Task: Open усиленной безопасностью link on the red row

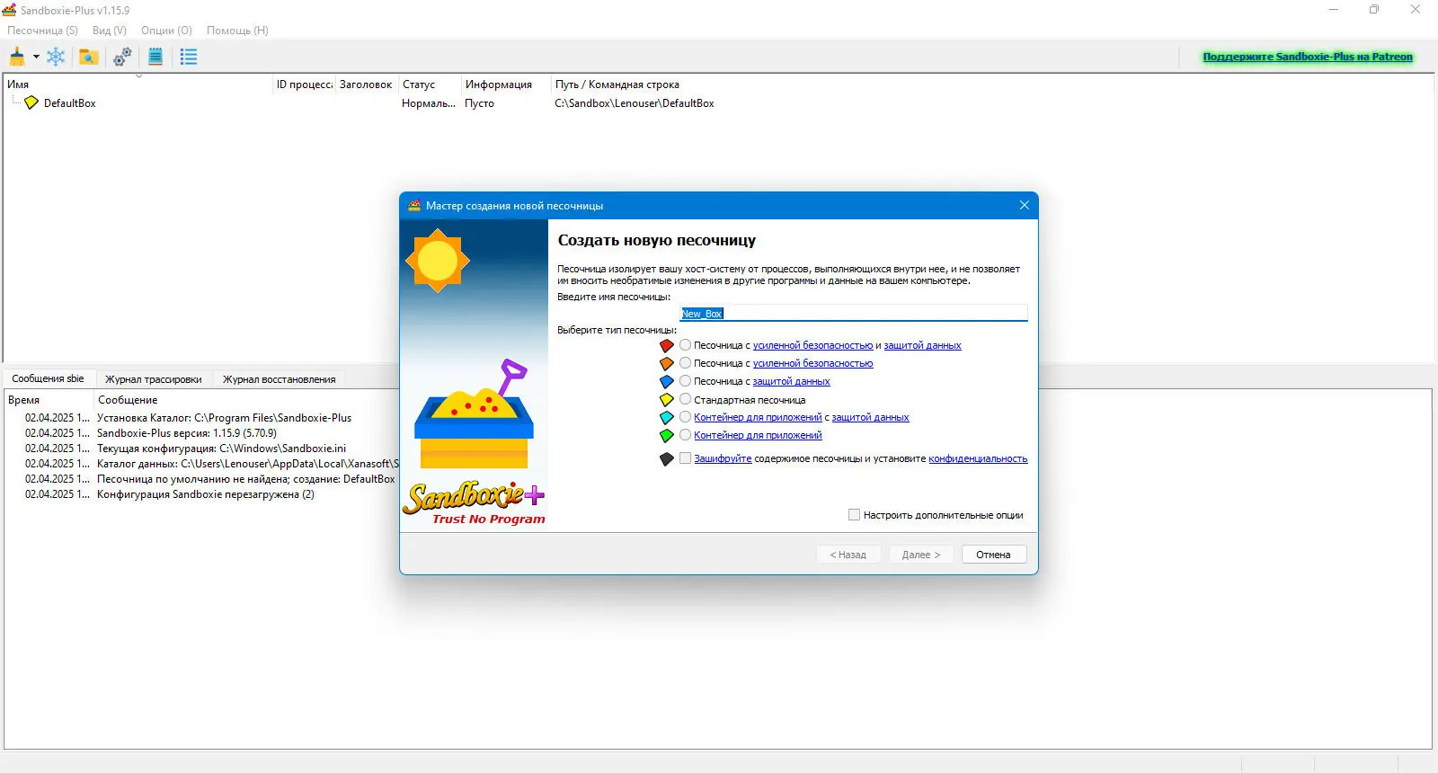Action: (x=812, y=345)
